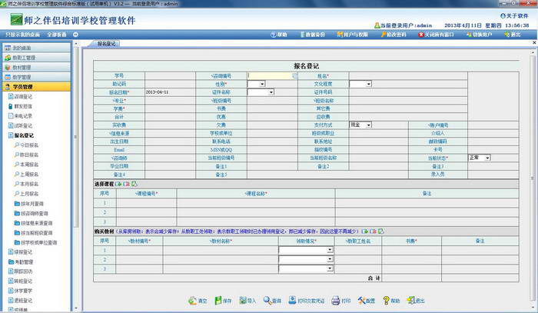Click 修改密码 (Change password) button

pyautogui.click(x=396, y=35)
